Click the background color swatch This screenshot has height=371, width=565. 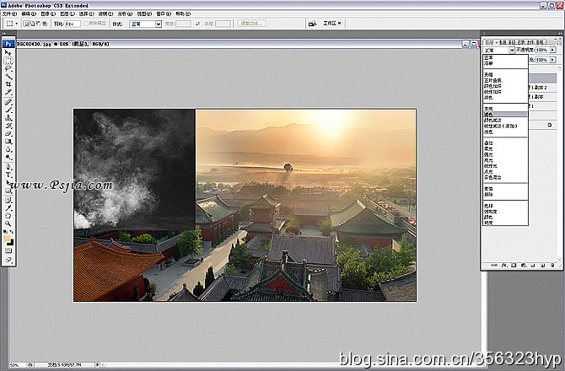tap(11, 243)
